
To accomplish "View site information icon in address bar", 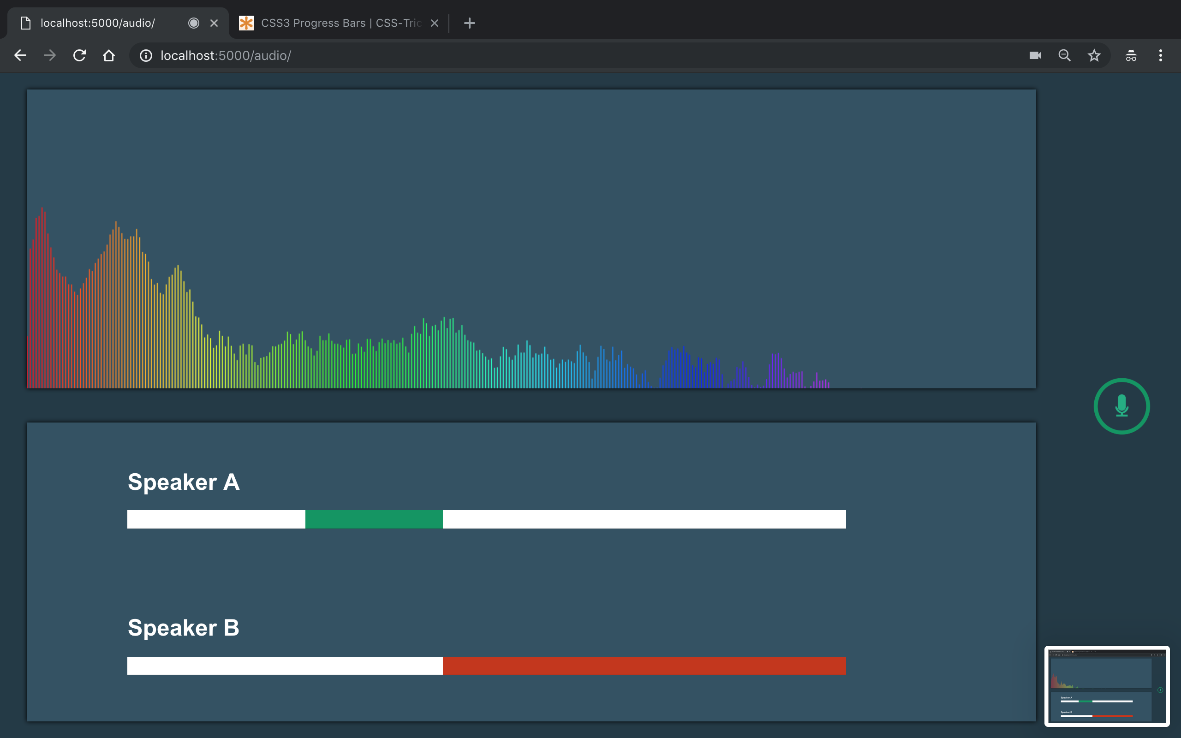I will (x=145, y=56).
